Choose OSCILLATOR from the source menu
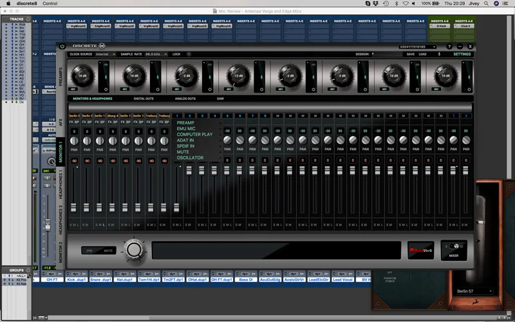This screenshot has width=515, height=322. pos(190,158)
